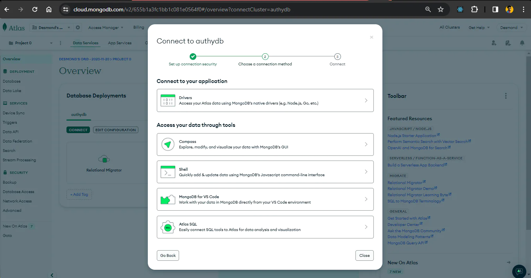
Task: Open the Toolbar panel three-dot menu
Action: pyautogui.click(x=506, y=96)
